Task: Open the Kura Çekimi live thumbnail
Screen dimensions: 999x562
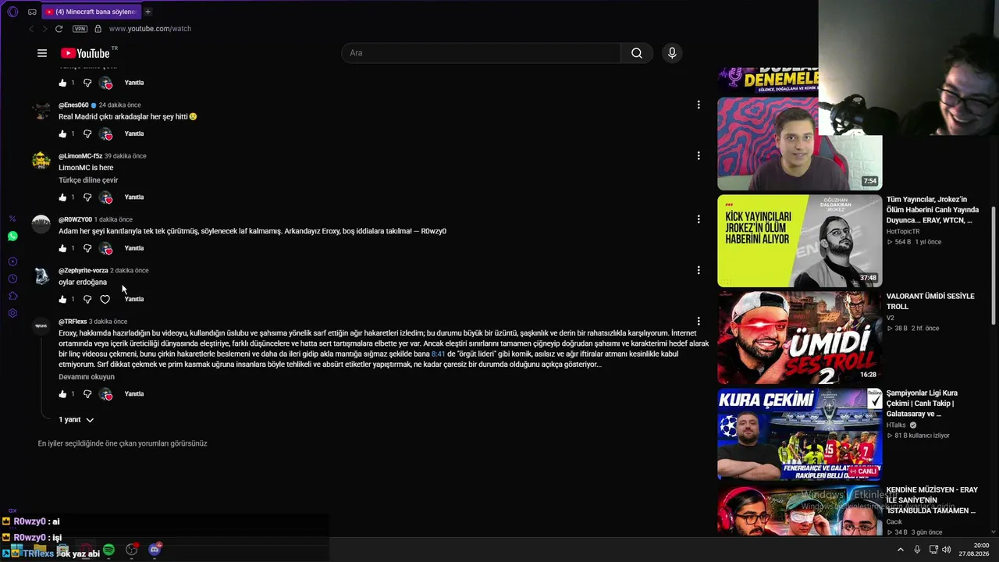Action: tap(800, 434)
